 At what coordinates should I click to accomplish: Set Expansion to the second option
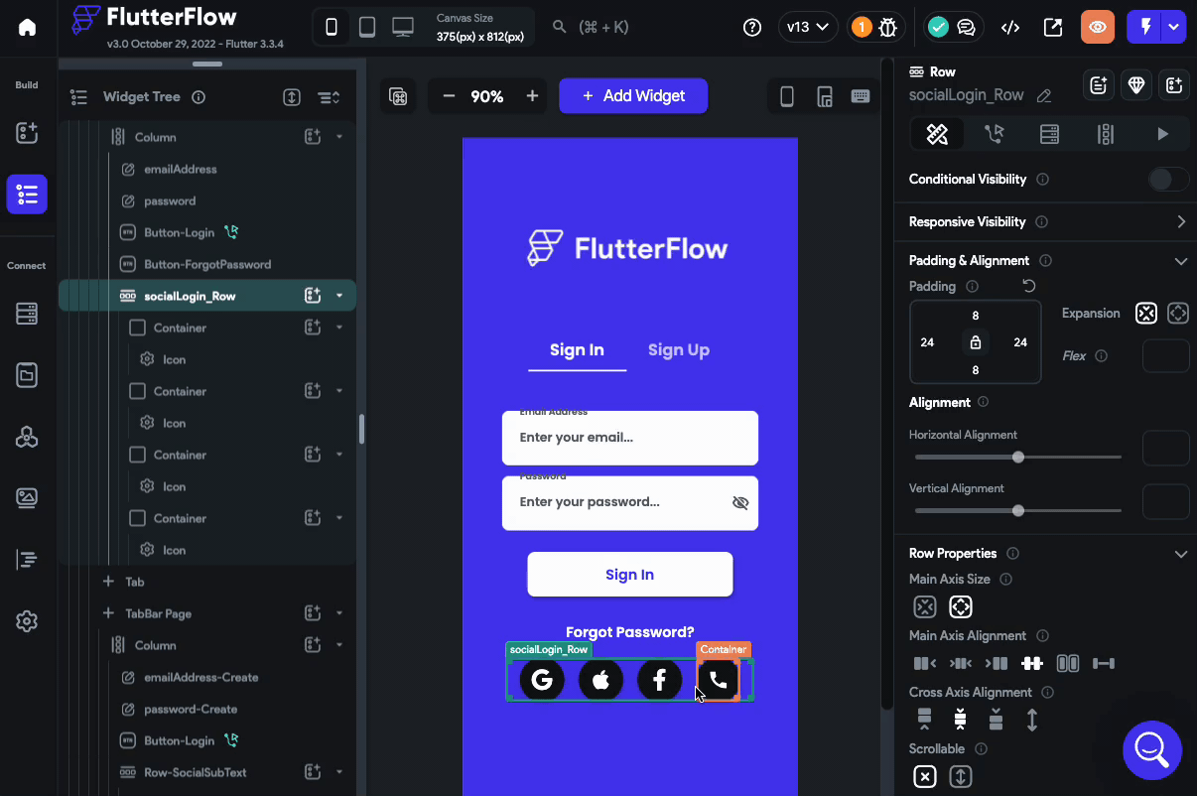[1178, 314]
